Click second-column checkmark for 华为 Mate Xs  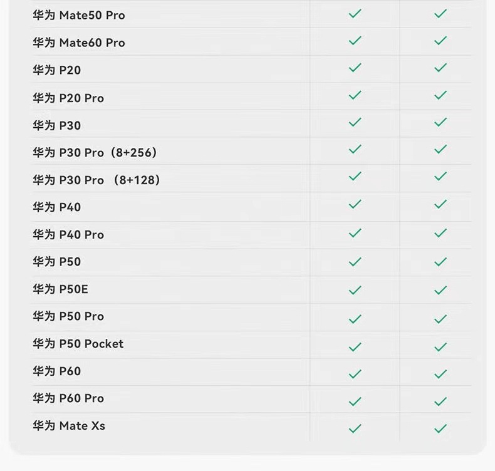(x=440, y=429)
